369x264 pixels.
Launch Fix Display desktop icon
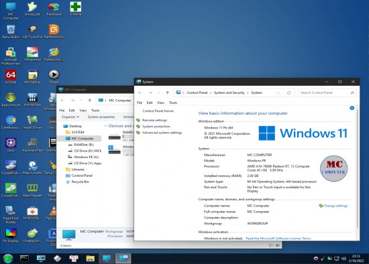point(11,236)
